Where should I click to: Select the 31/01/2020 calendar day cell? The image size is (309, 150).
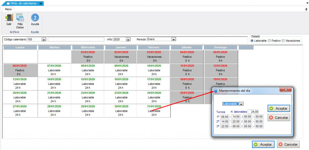[x=154, y=110]
